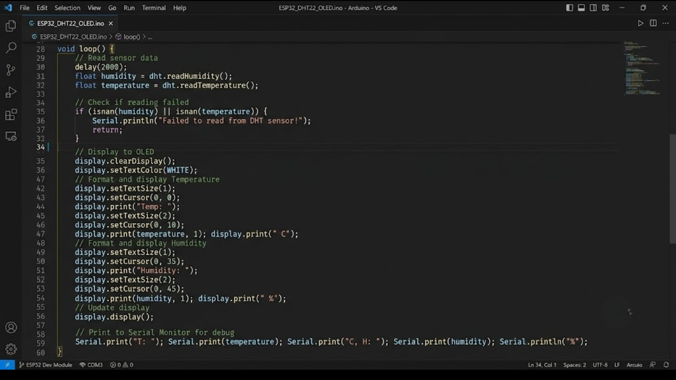676x380 pixels.
Task: Open the errors and warnings count in the status bar
Action: click(121, 365)
